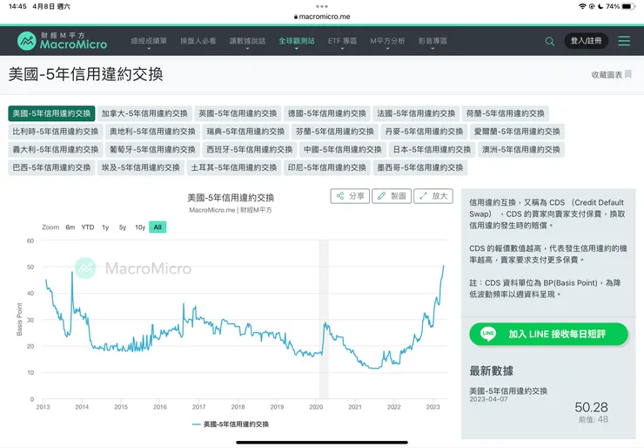Viewport: 644px width, 448px height.
Task: Switch to 愛爾蘭-5年信用違約交換 tab
Action: (517, 132)
